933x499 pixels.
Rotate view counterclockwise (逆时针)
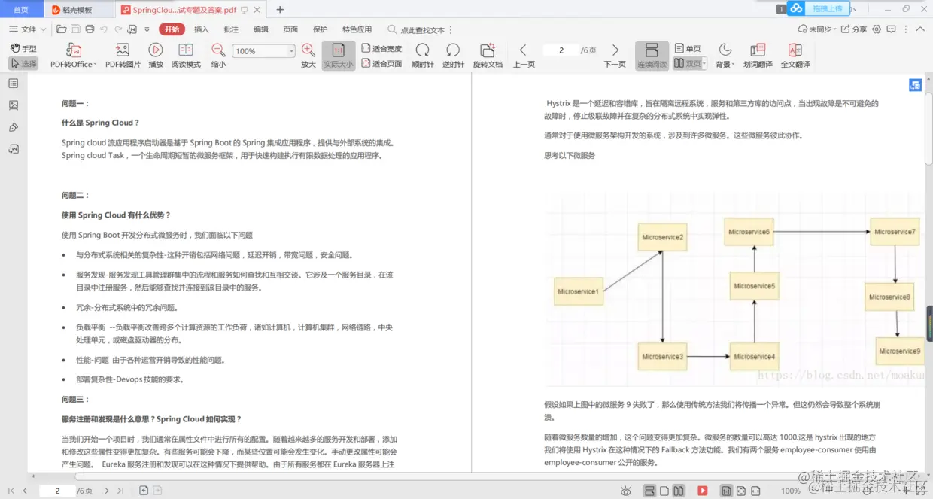tap(453, 56)
